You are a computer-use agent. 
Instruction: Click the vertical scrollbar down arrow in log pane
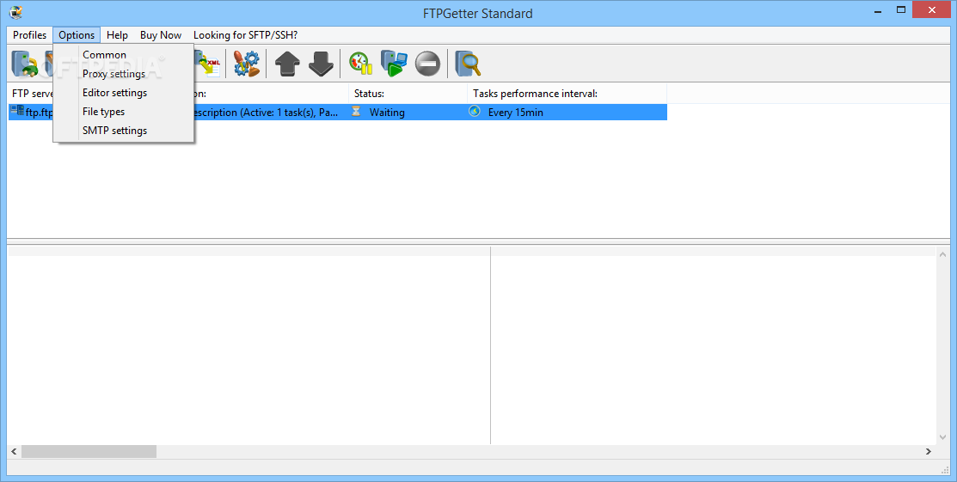click(x=943, y=438)
